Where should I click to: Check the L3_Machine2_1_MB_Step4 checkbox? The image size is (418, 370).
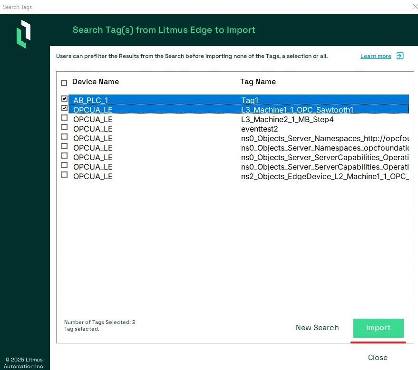coord(64,118)
